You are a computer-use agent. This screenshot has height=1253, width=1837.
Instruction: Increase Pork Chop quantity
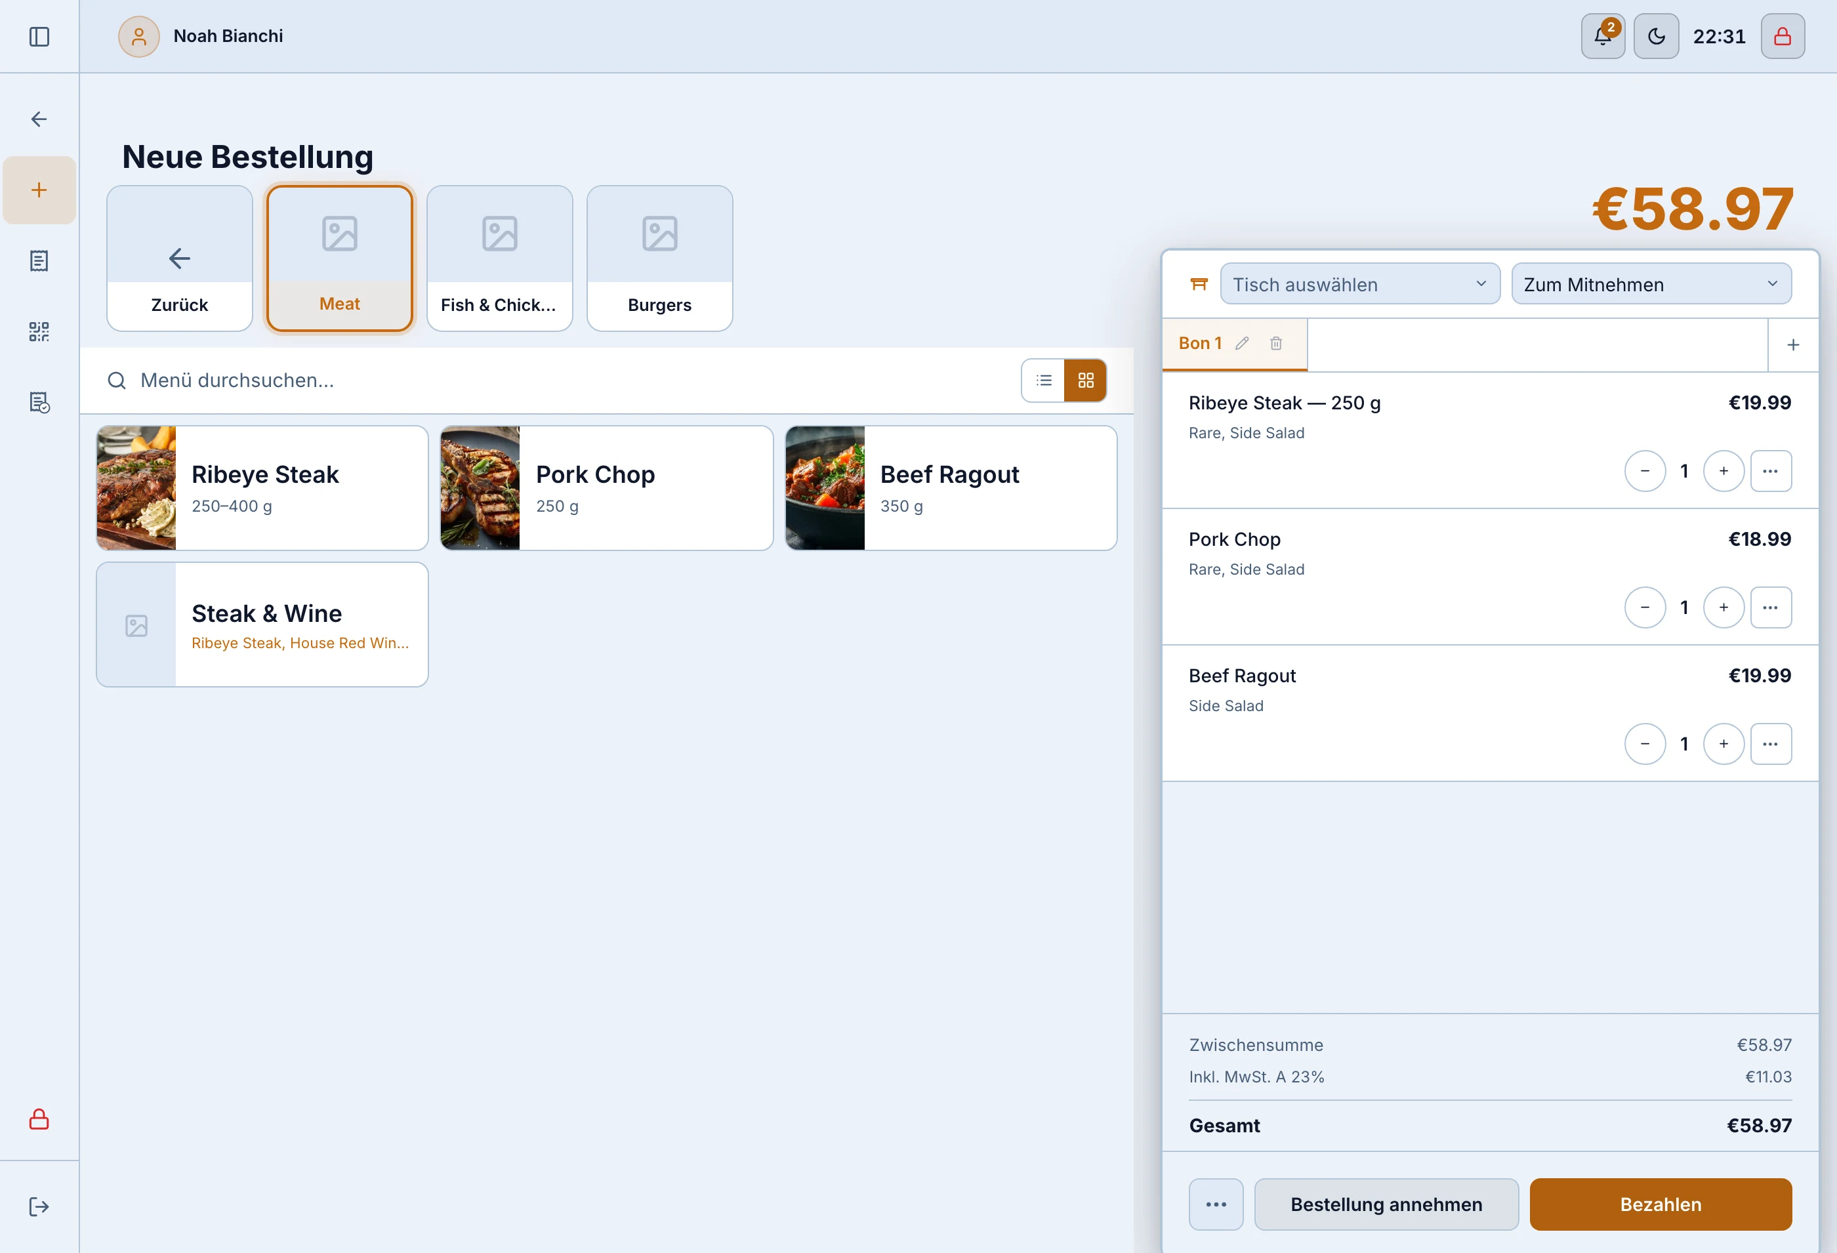coord(1723,607)
